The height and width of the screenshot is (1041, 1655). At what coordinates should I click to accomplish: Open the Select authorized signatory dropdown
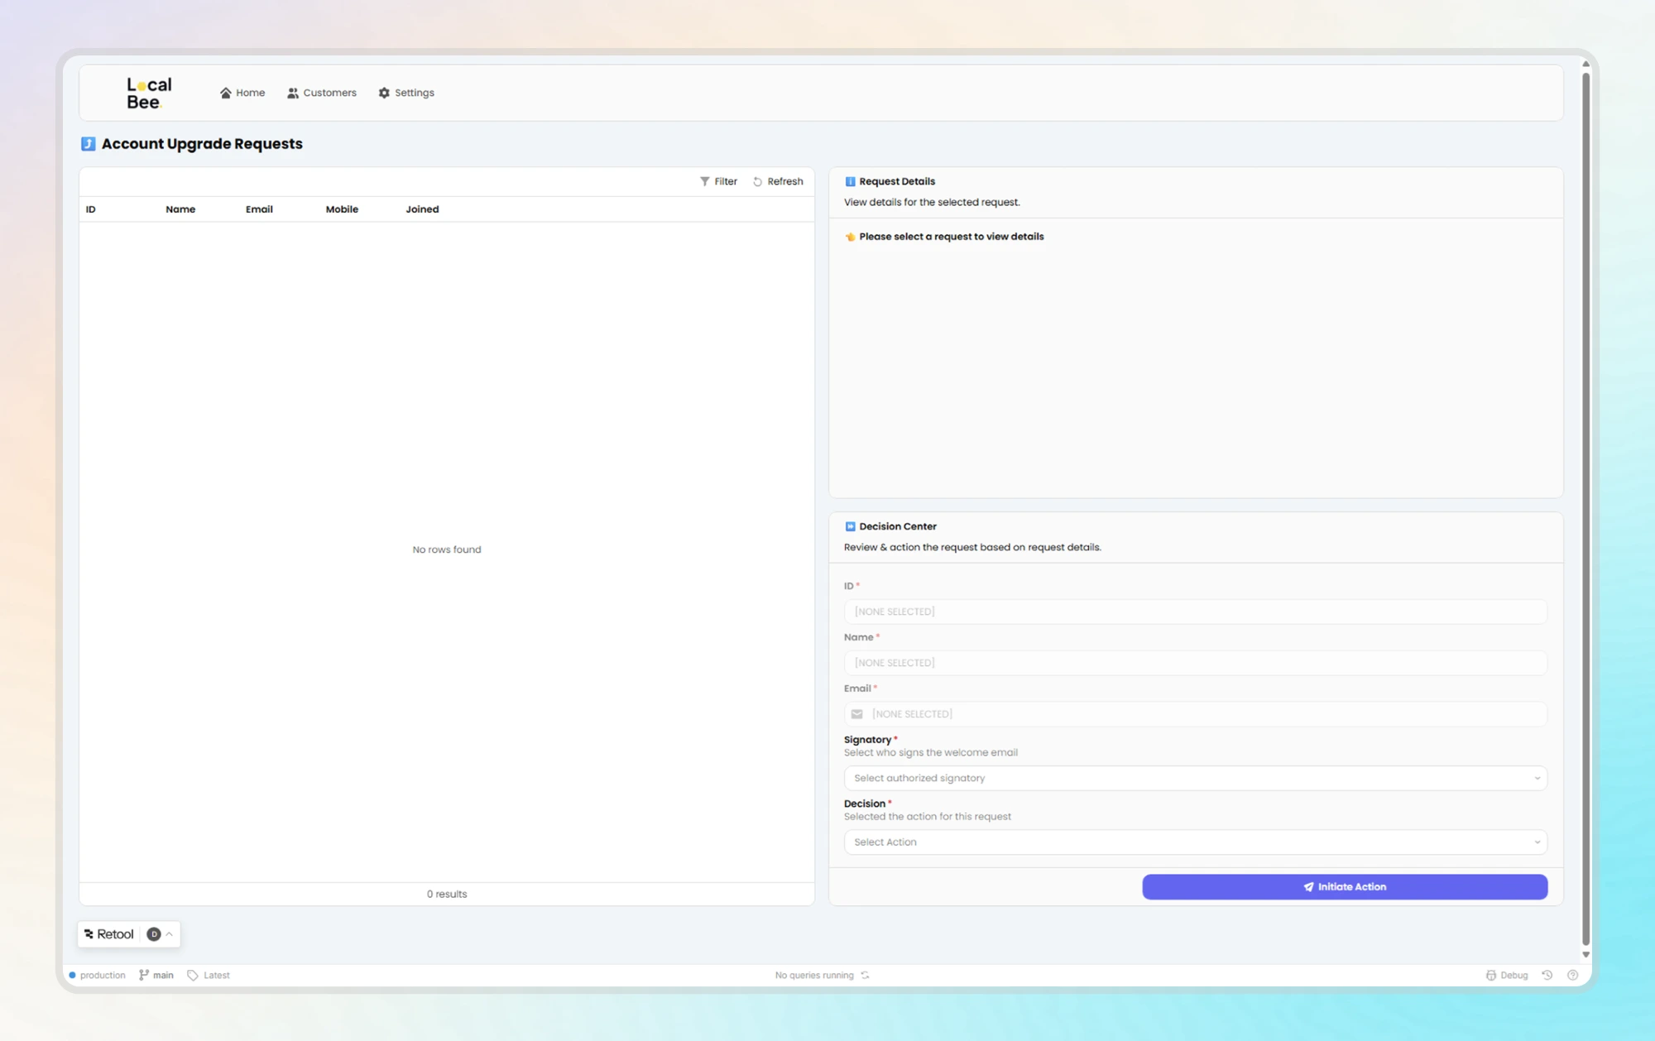pos(1195,778)
